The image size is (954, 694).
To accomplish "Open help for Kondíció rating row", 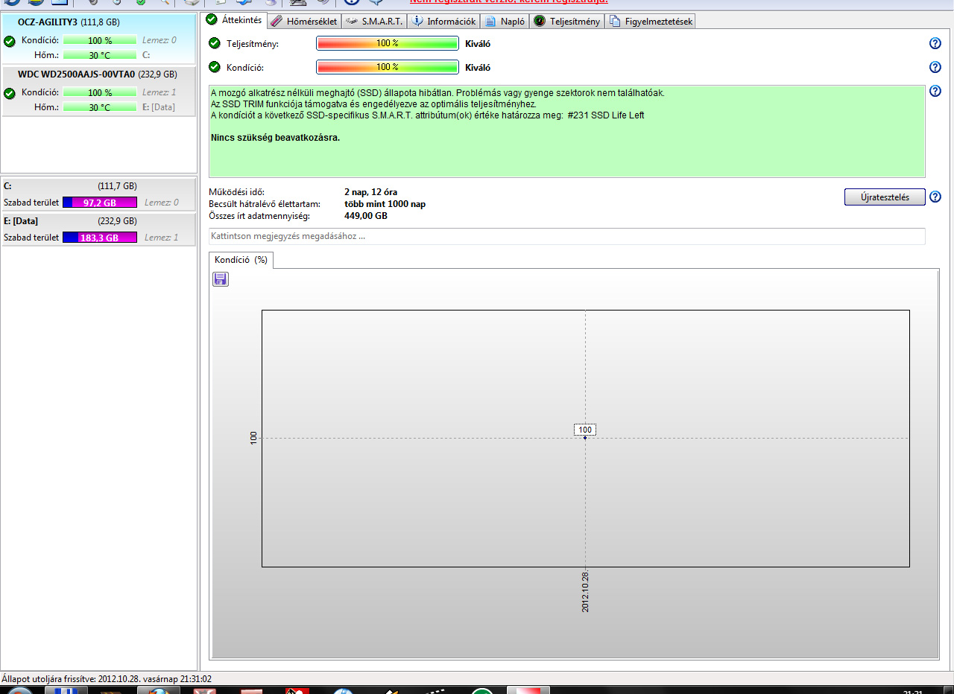I will tap(935, 67).
